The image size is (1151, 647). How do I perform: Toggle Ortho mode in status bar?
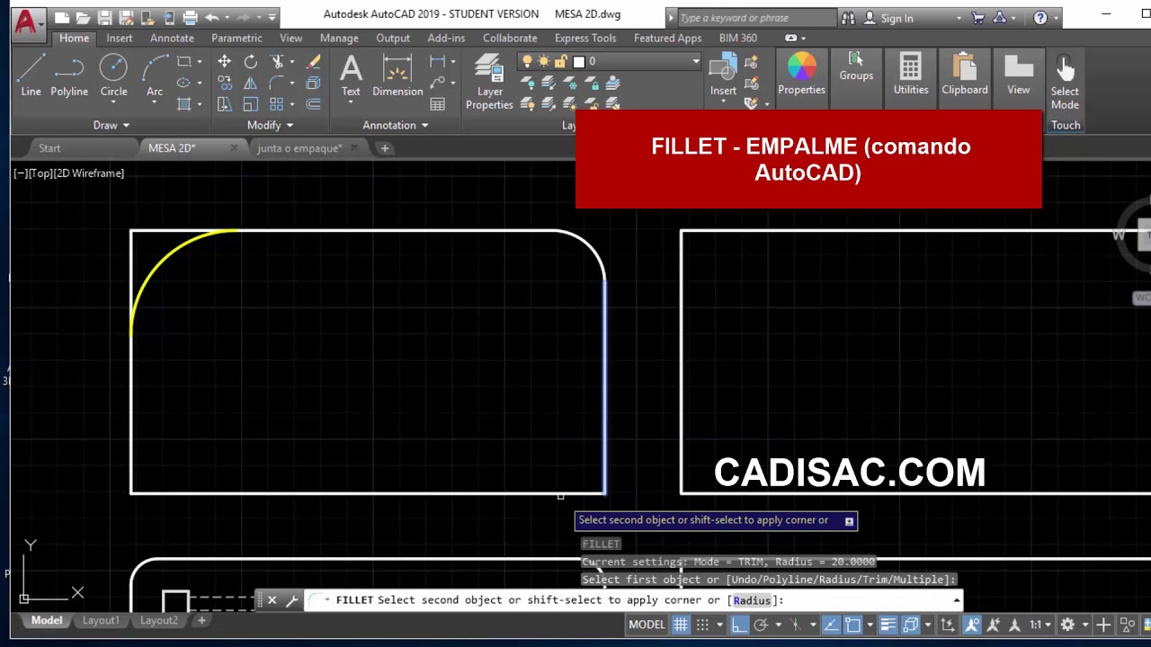pyautogui.click(x=739, y=625)
